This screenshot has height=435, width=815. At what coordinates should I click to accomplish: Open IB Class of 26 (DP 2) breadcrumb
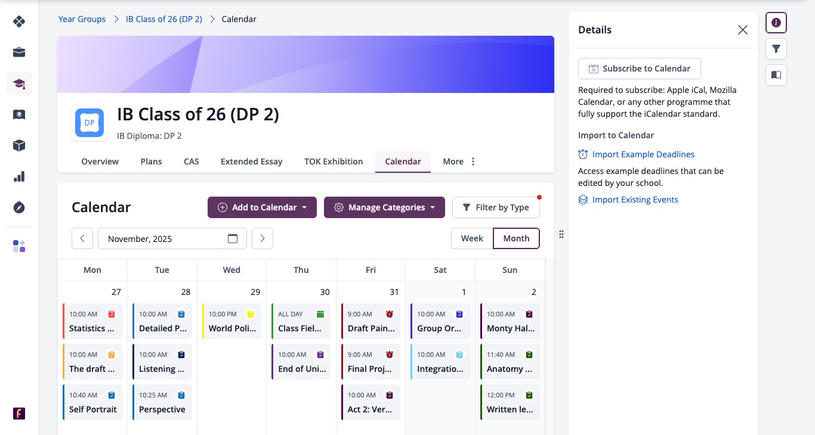[x=164, y=19]
